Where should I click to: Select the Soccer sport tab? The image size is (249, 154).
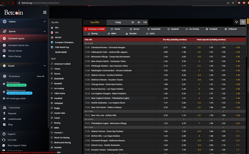coord(135,29)
